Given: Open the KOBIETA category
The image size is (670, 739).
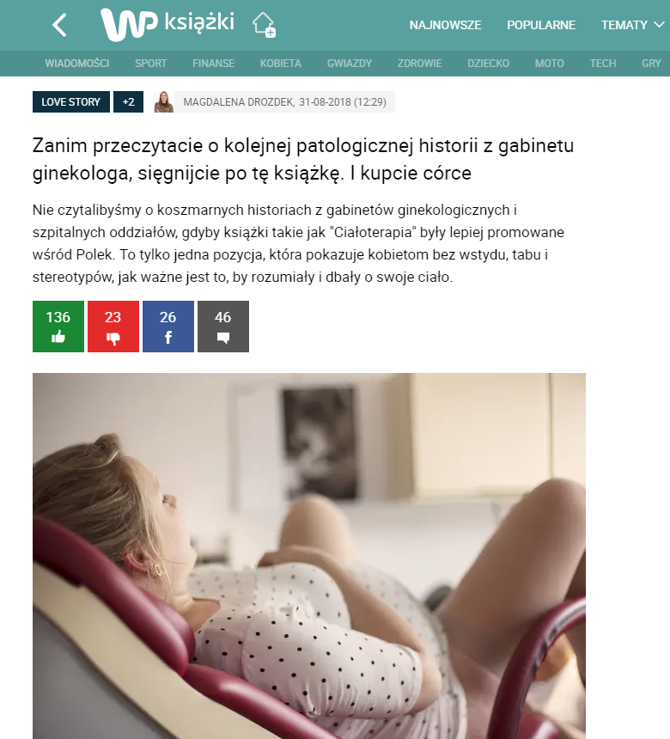Looking at the screenshot, I should pyautogui.click(x=280, y=63).
